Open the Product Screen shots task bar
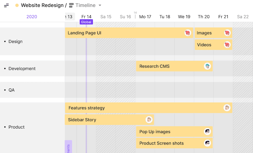Viewport: 253px width, 153px height. tap(174, 143)
